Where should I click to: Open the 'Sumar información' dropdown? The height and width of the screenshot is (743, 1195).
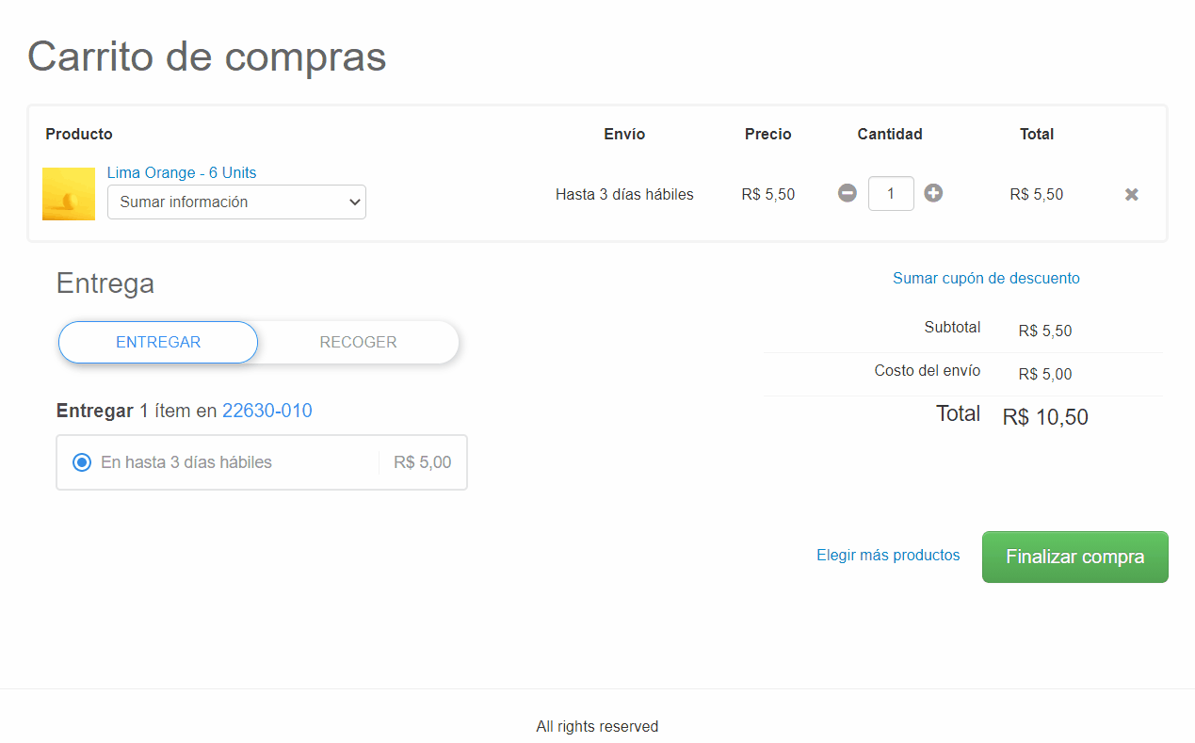(x=236, y=202)
